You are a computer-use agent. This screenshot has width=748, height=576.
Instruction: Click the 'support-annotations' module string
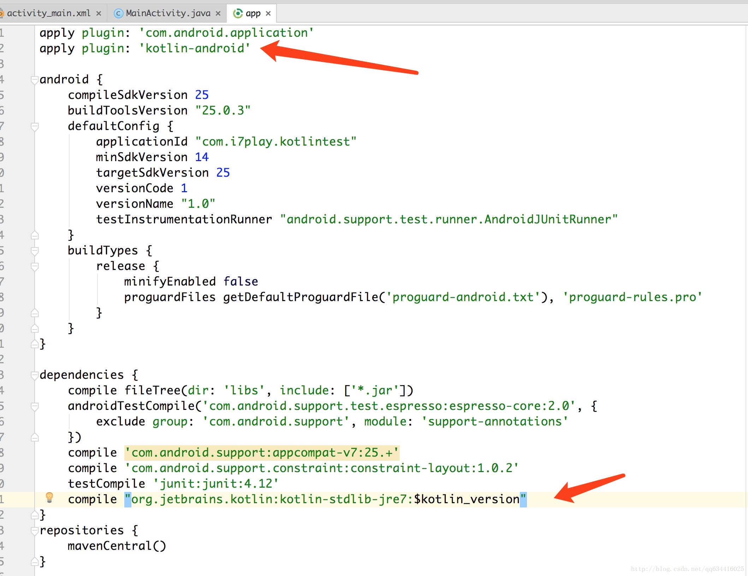pos(495,422)
